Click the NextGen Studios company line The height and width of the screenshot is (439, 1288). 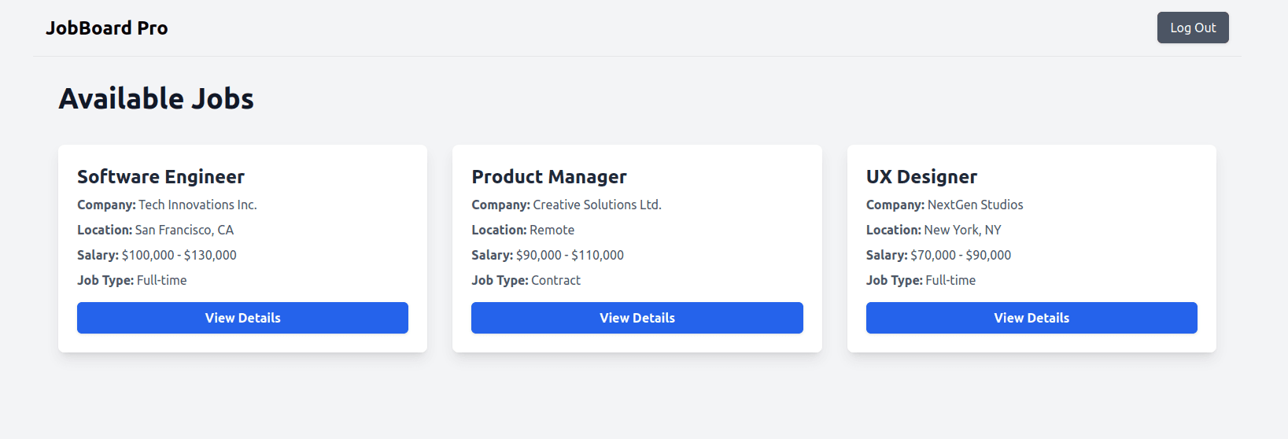(944, 205)
